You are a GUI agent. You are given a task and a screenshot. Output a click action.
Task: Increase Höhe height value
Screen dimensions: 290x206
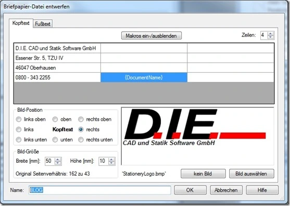pos(111,159)
